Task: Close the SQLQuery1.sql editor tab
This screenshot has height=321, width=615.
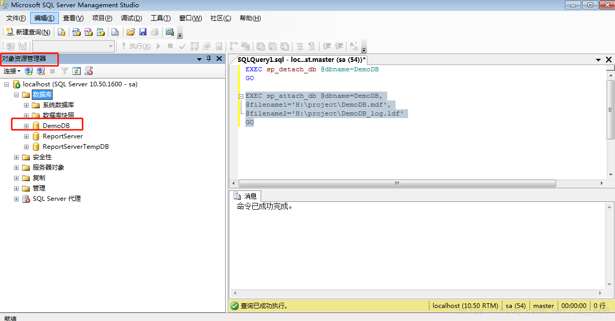Action: point(609,59)
